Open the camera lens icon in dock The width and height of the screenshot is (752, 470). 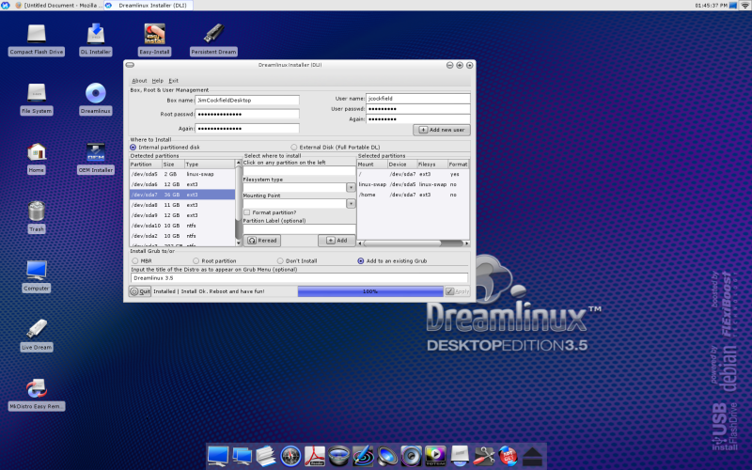coord(338,456)
